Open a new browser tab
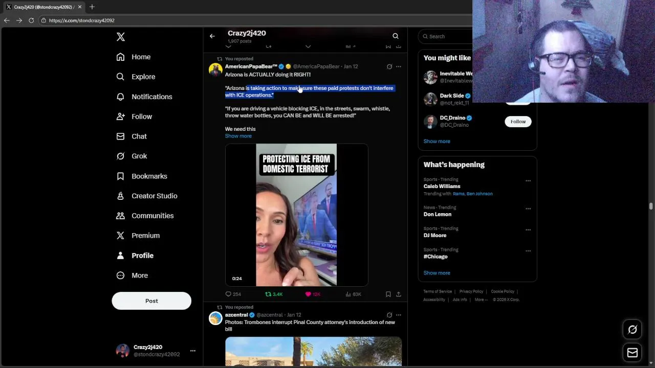 tap(92, 7)
